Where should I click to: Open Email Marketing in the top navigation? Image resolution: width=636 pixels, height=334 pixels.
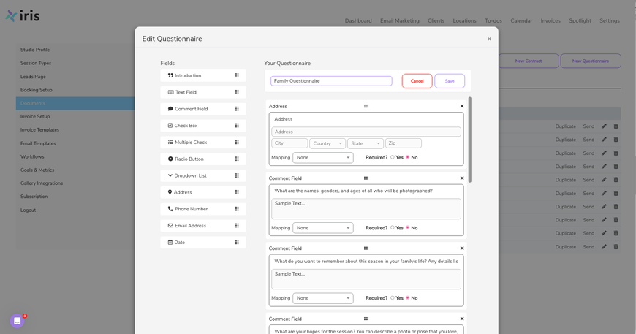(400, 20)
